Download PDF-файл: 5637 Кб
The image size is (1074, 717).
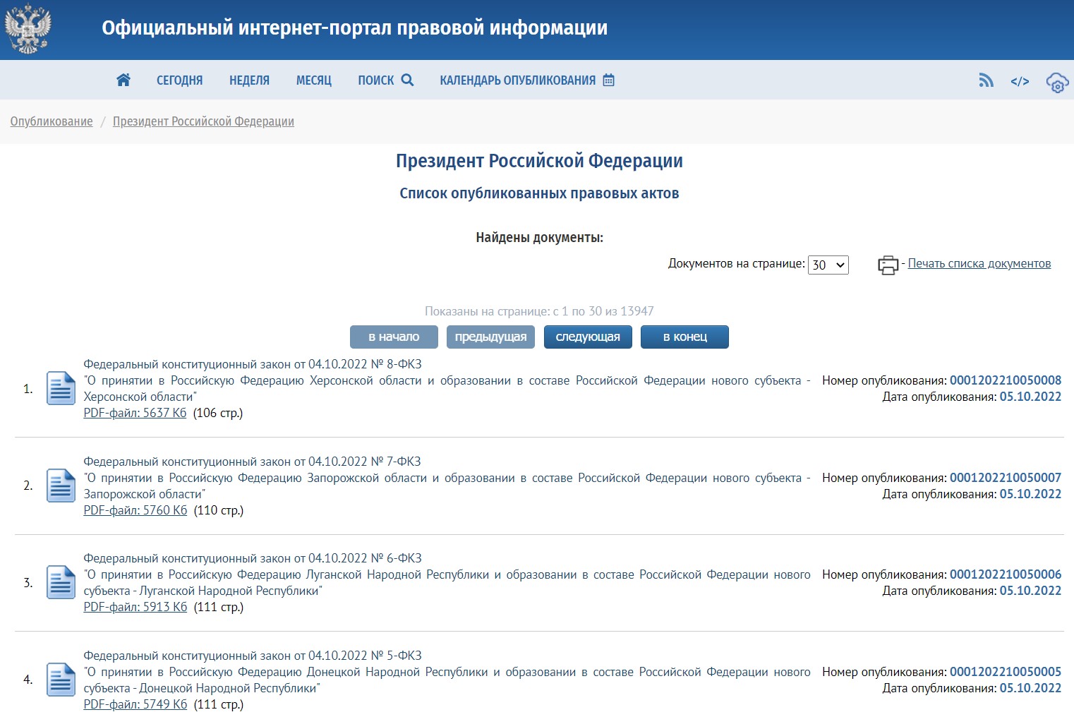[135, 413]
